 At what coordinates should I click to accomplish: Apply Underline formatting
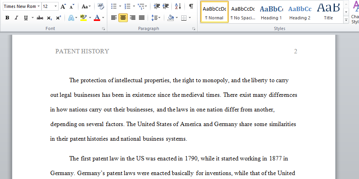26,18
